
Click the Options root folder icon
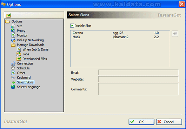pos(8,21)
